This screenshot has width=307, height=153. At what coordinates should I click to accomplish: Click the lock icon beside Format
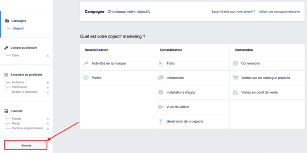click(x=47, y=119)
